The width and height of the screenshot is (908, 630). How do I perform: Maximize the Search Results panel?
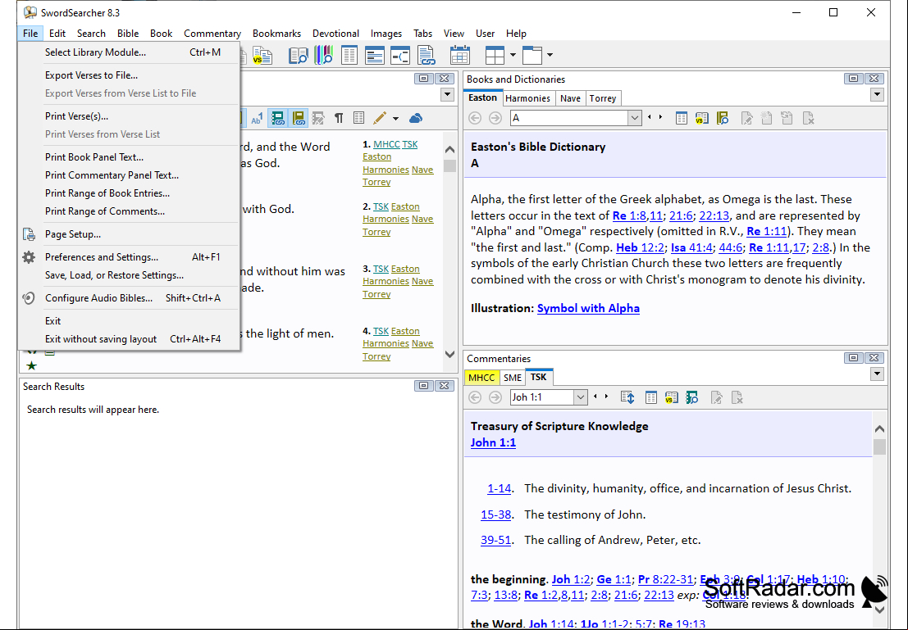[423, 386]
